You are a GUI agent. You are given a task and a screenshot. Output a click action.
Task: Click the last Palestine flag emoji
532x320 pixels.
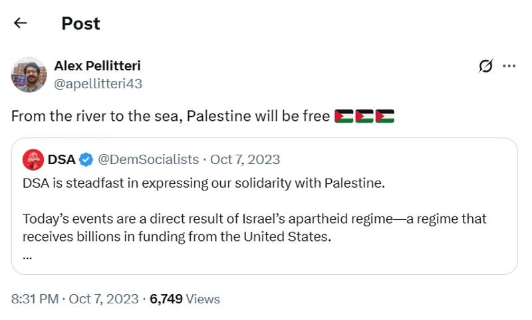click(384, 117)
